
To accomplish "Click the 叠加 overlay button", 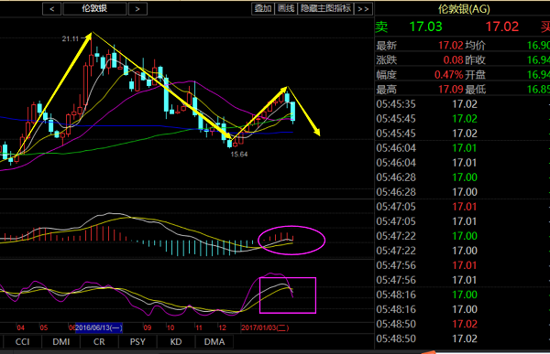I will 263,9.
